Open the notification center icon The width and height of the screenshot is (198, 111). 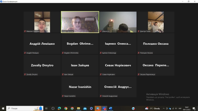click(x=194, y=108)
